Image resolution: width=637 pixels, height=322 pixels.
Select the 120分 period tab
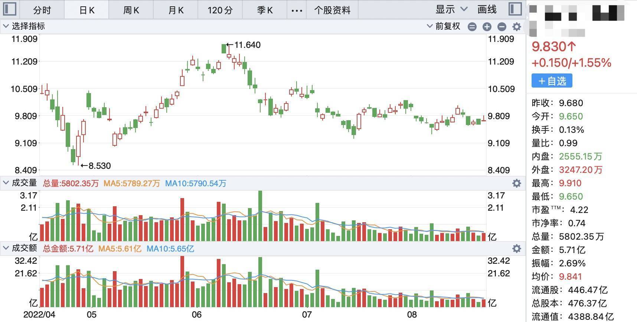tap(220, 10)
